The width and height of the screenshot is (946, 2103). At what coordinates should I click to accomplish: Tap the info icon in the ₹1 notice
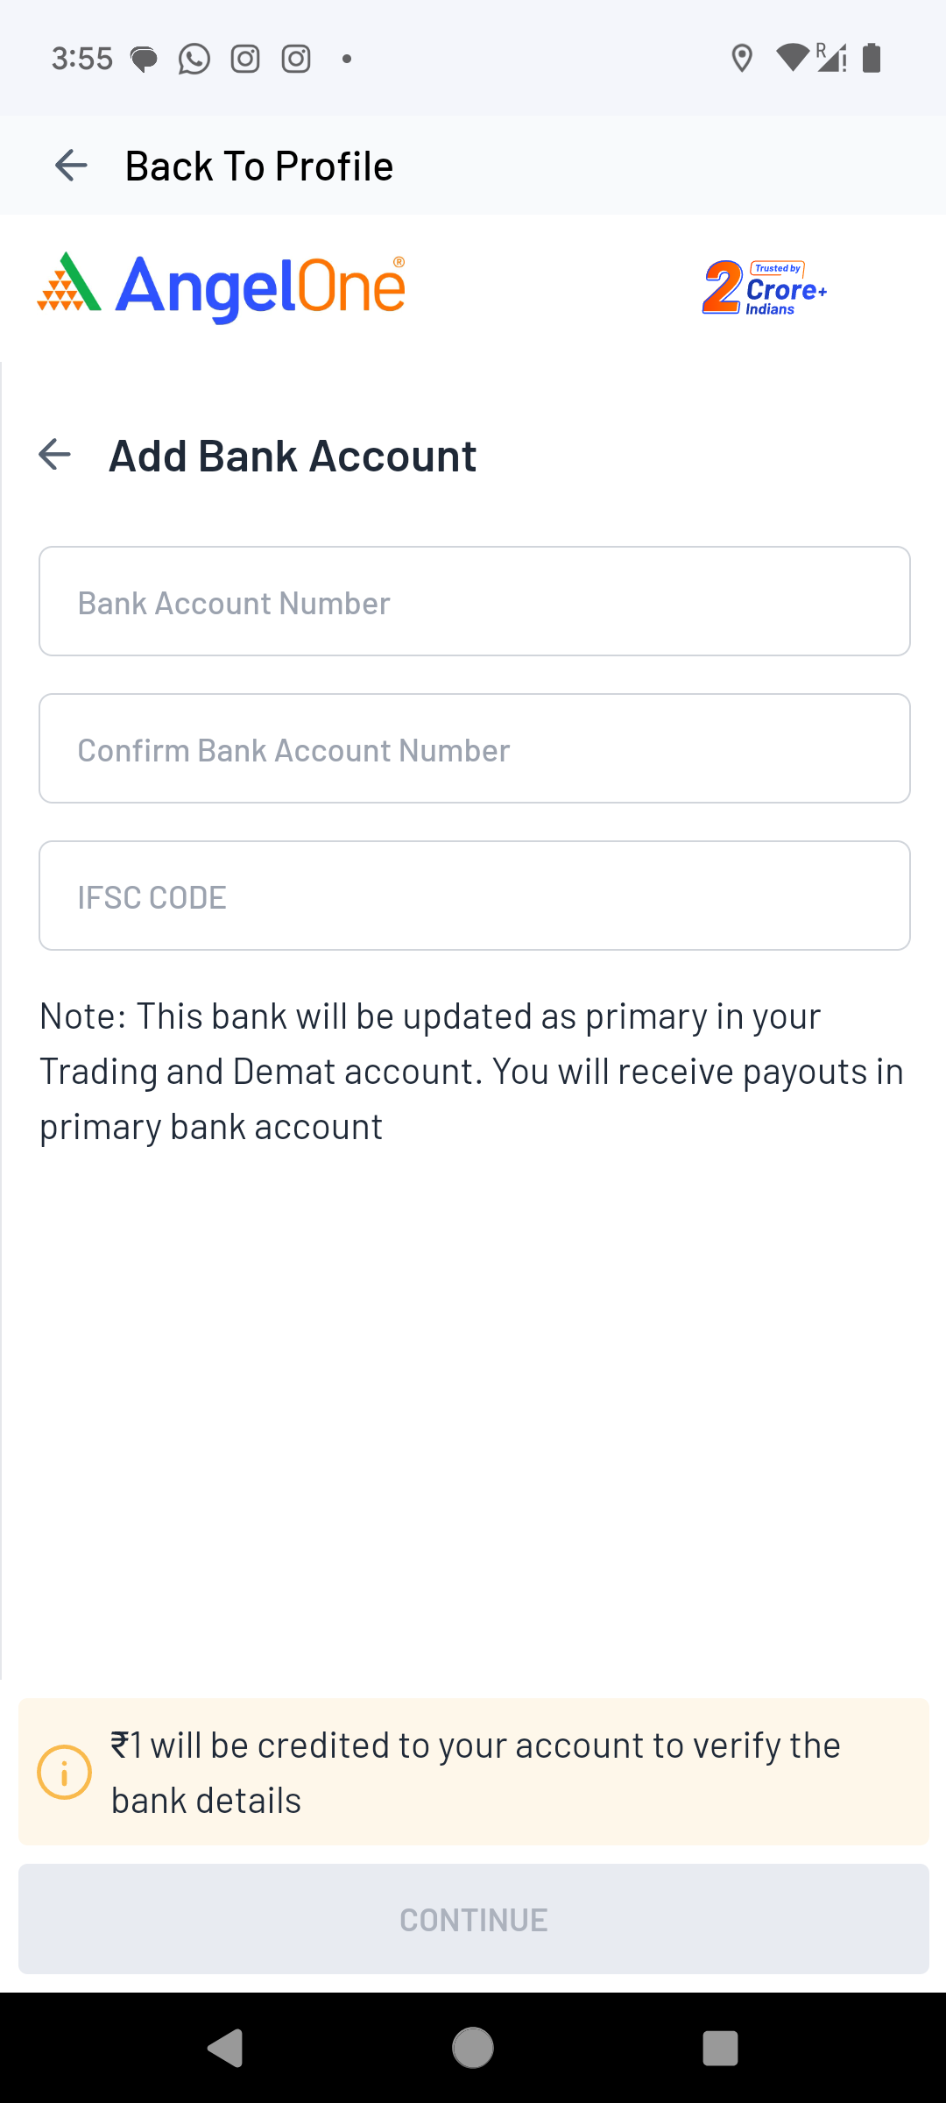64,1772
